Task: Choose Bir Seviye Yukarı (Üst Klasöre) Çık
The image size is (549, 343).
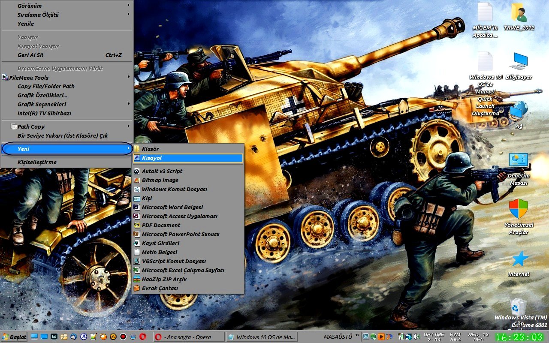Action: click(67, 135)
